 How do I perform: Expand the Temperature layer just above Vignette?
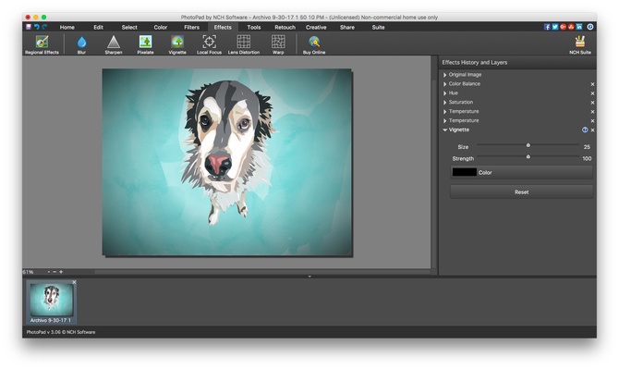tap(445, 120)
